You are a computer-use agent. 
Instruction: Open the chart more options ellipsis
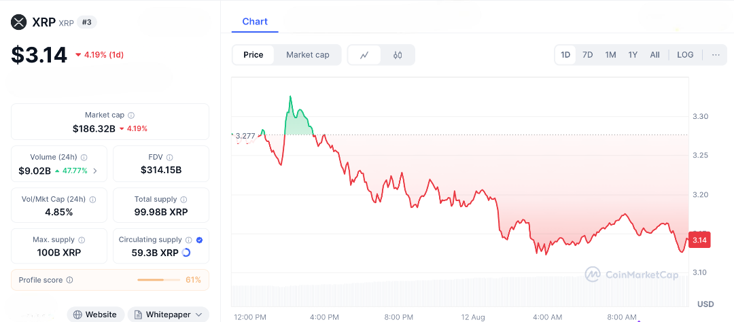coord(716,55)
